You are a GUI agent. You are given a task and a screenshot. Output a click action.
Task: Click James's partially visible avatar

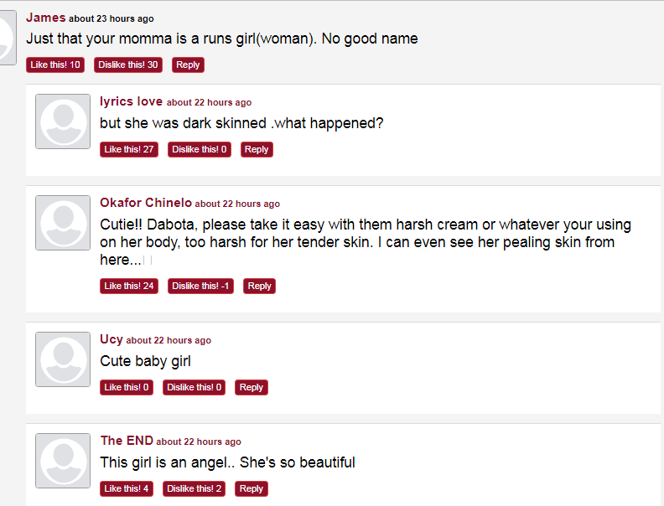[8, 38]
